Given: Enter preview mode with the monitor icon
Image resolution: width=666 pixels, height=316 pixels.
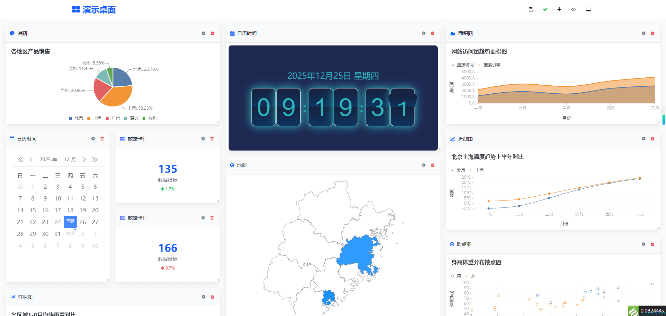Looking at the screenshot, I should pos(588,9).
